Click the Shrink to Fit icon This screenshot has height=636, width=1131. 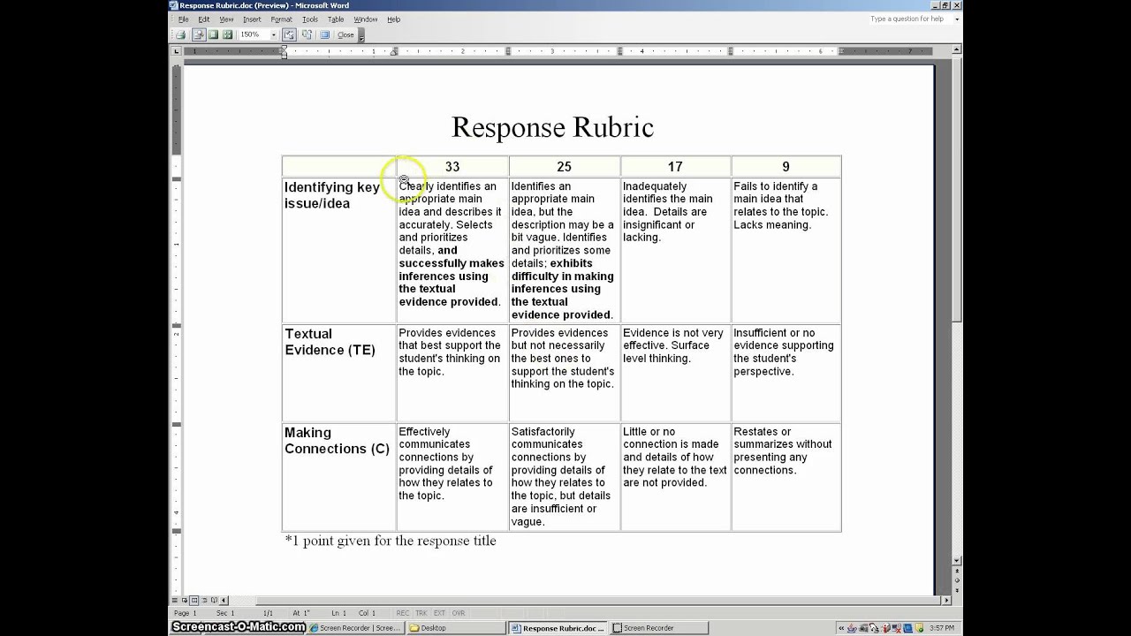point(307,34)
